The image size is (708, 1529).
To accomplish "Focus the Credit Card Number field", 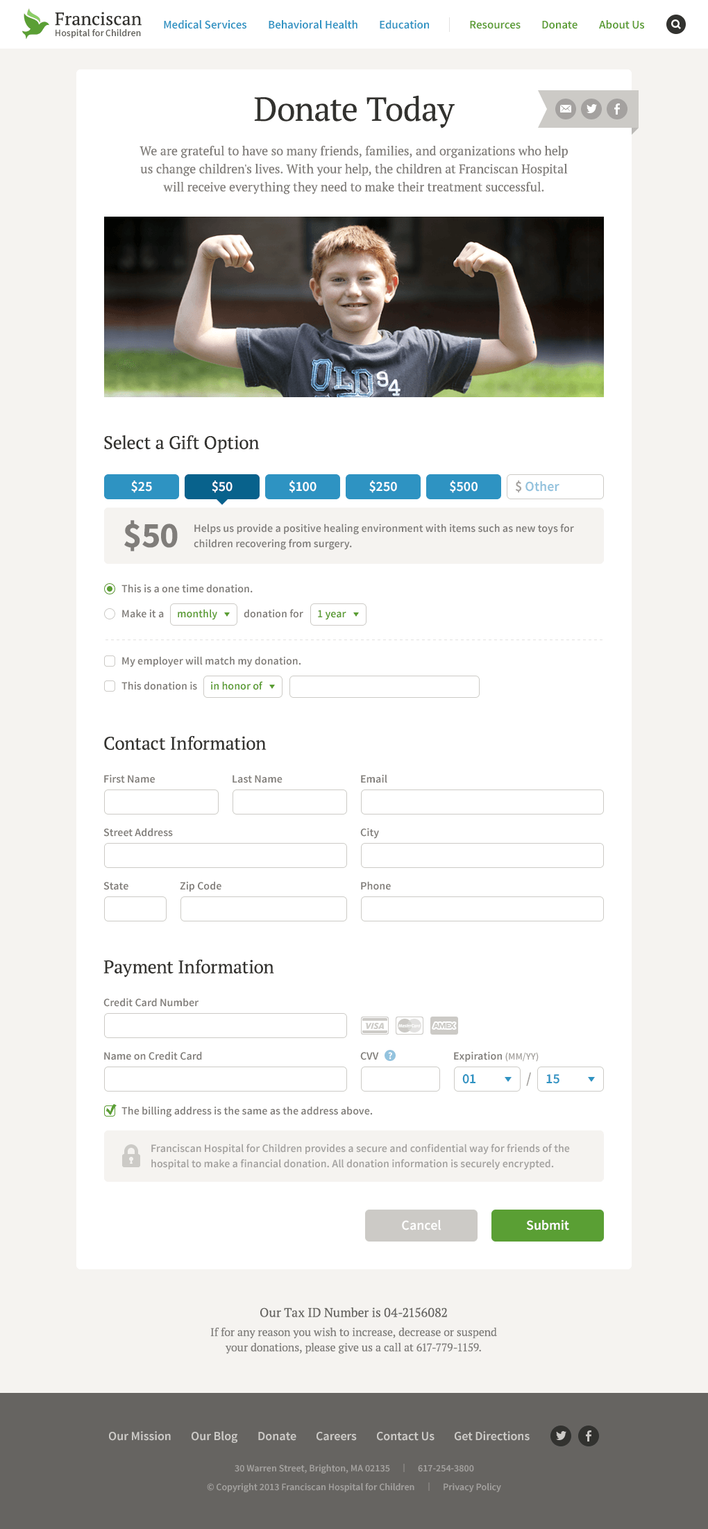I will 226,1026.
